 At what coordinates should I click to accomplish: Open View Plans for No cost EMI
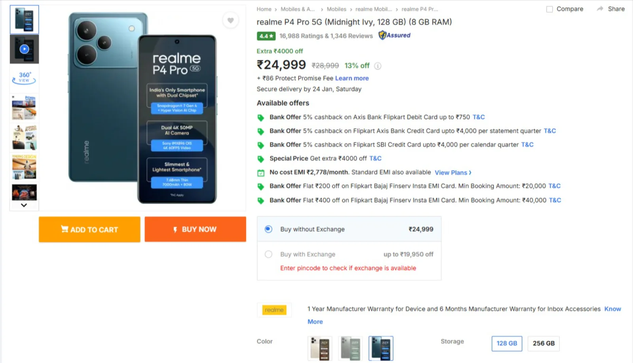click(x=451, y=172)
